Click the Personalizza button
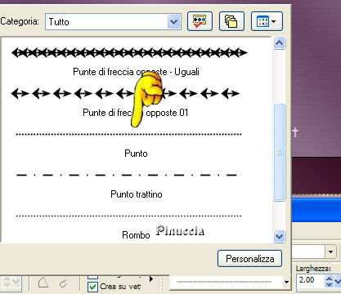Image resolution: width=341 pixels, height=294 pixels. (249, 258)
